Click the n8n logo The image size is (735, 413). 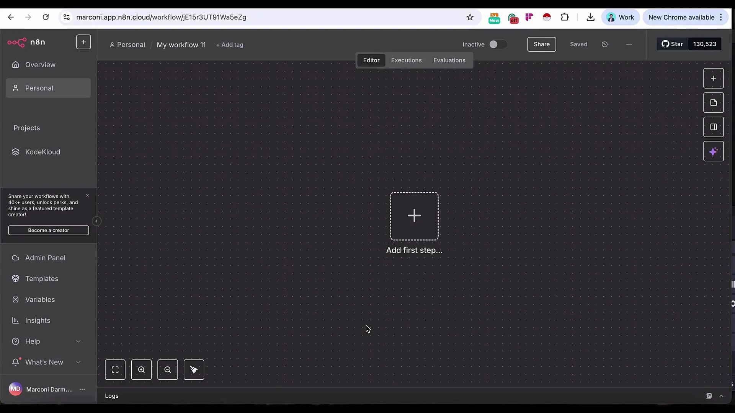(26, 42)
